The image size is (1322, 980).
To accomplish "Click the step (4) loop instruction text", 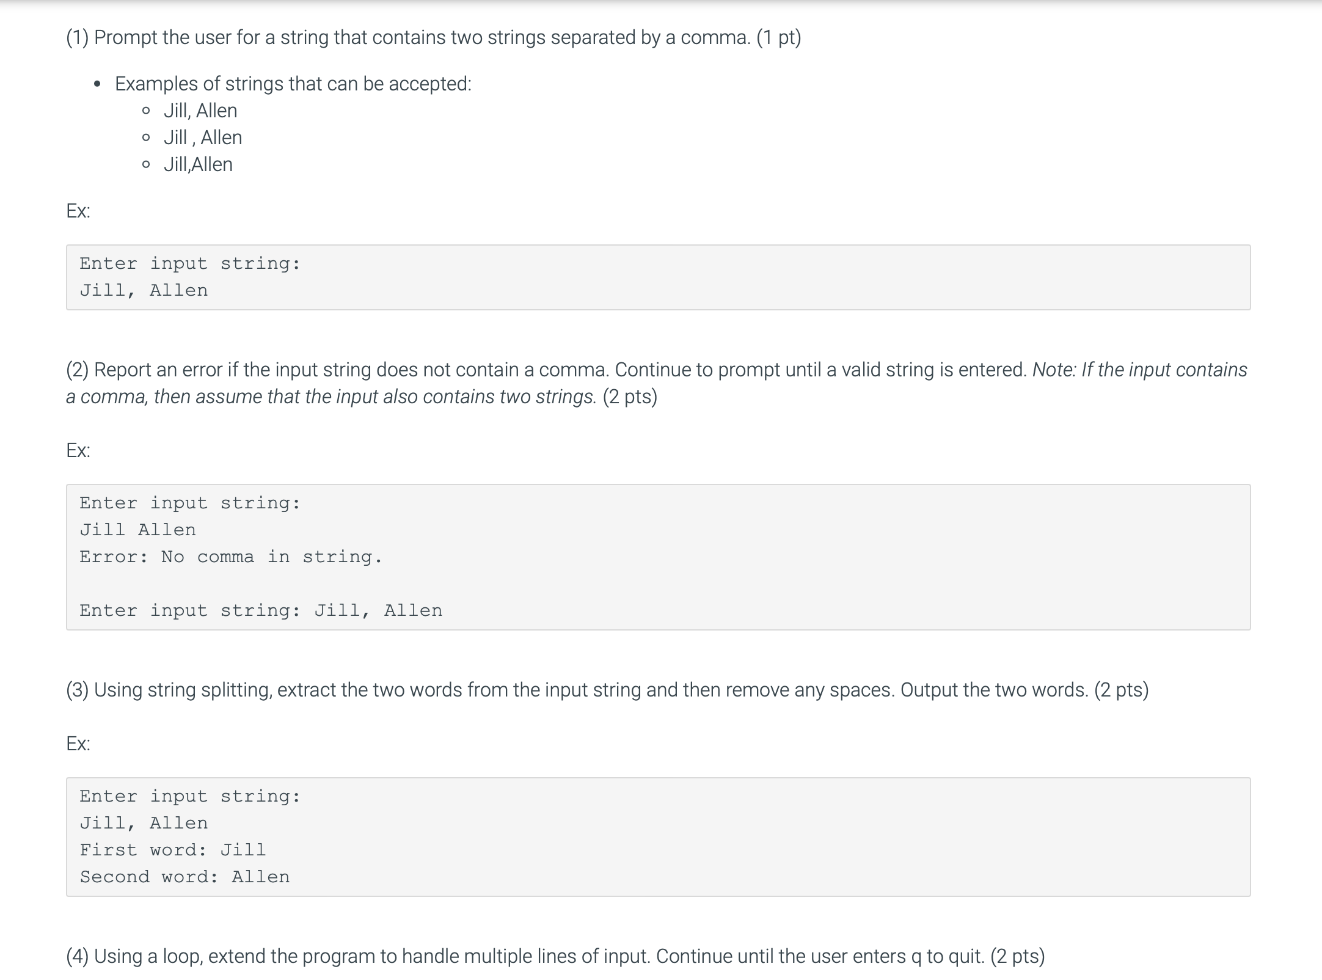I will (x=555, y=956).
